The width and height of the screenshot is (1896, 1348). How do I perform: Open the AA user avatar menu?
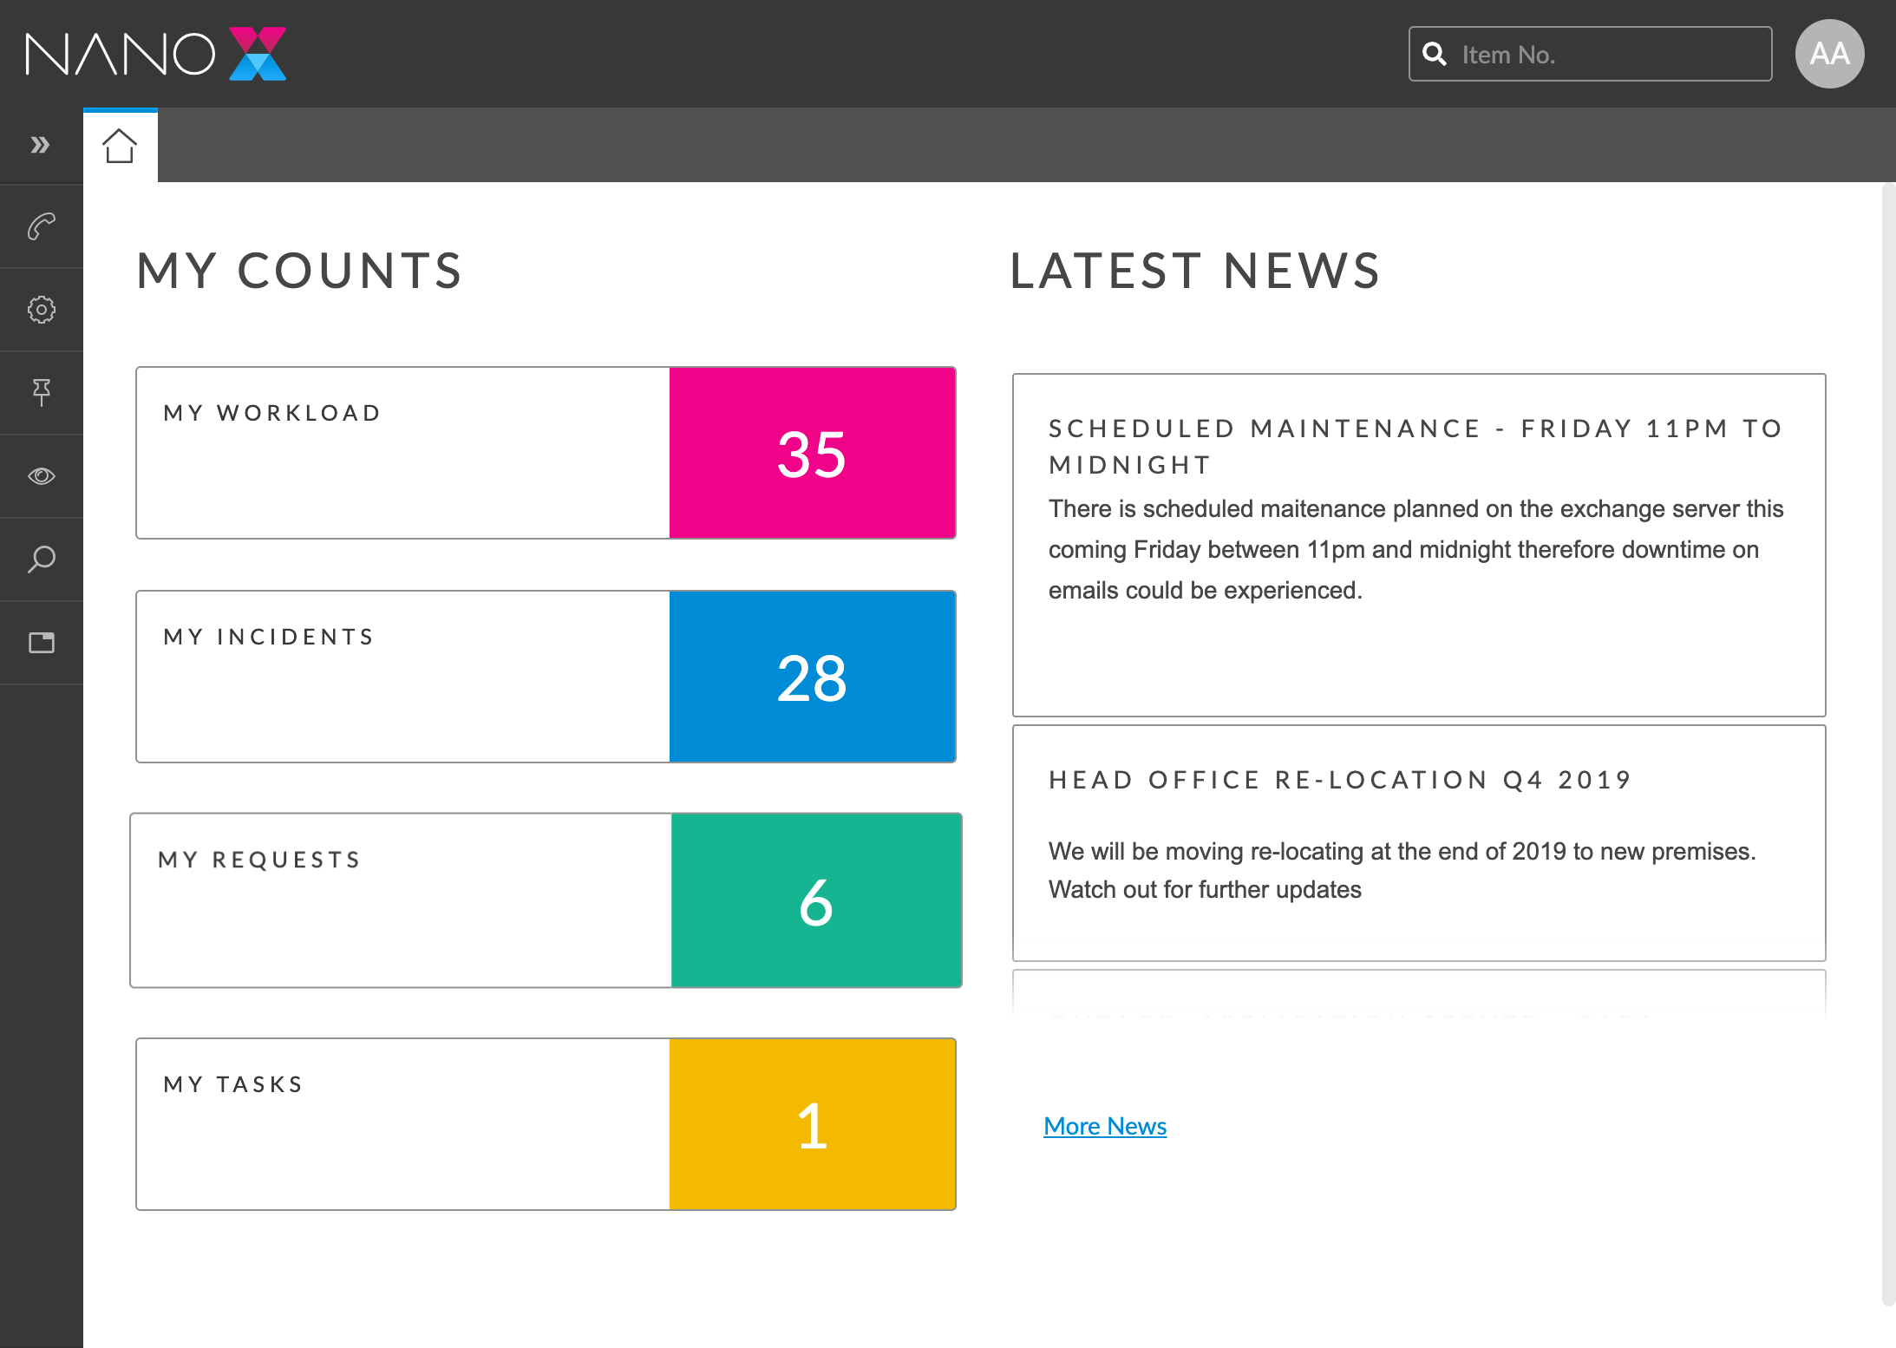1829,54
